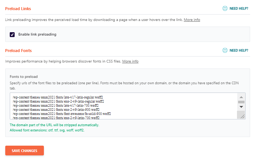Follow More info link about font discovery

[x=130, y=61]
